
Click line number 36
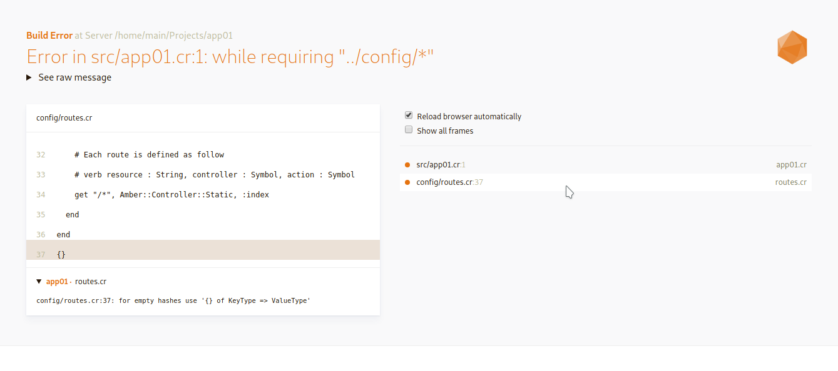click(x=41, y=235)
